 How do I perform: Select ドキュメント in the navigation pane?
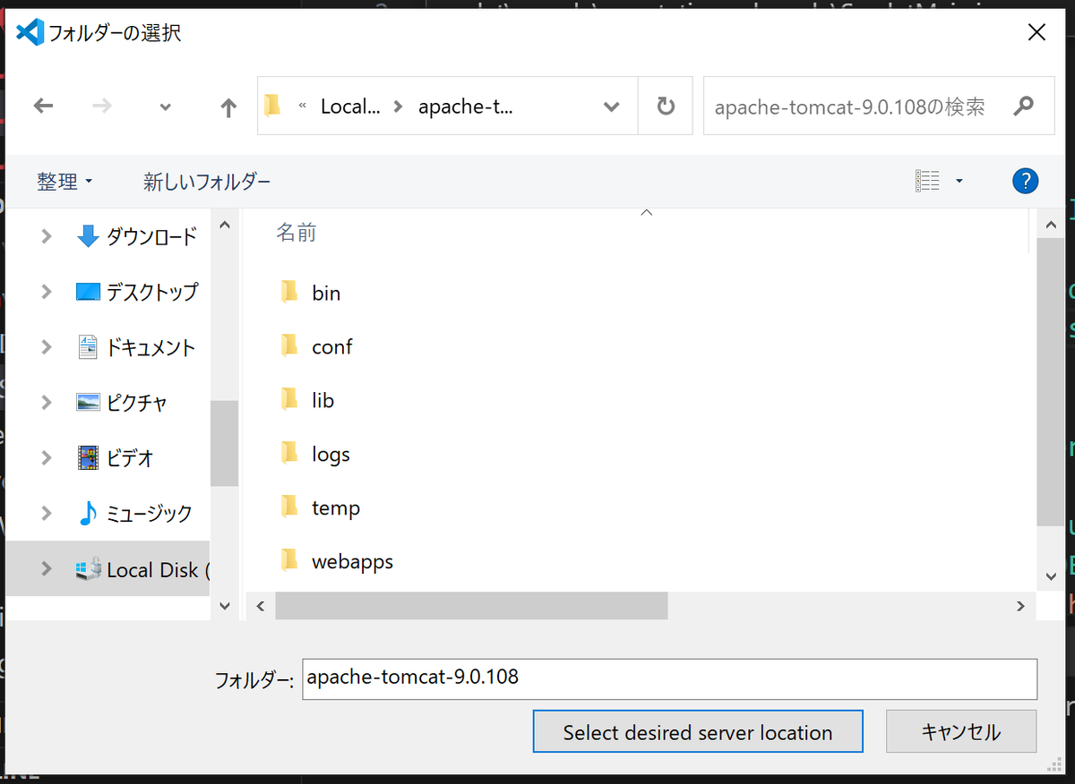(136, 347)
